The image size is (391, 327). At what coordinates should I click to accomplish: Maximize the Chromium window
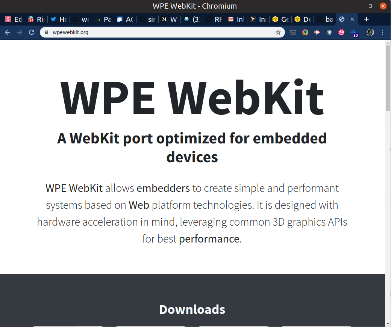pyautogui.click(x=370, y=6)
